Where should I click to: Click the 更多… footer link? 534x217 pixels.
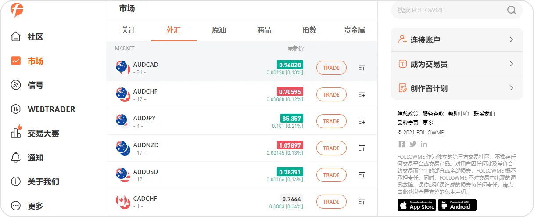[430, 123]
